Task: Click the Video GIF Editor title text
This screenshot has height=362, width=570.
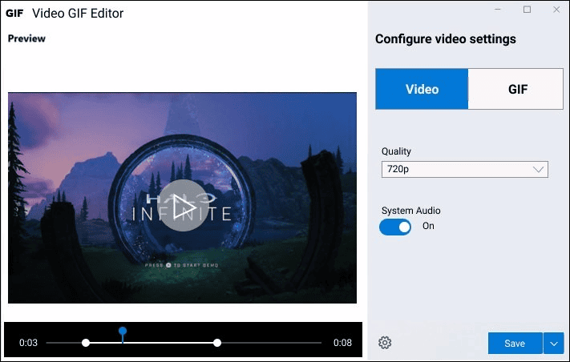Action: pos(78,14)
